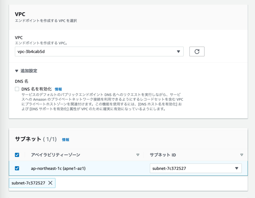Viewport: 255px width, 198px height.
Task: Open the アベイラビリティーゾーン column sort arrow
Action: click(x=138, y=155)
